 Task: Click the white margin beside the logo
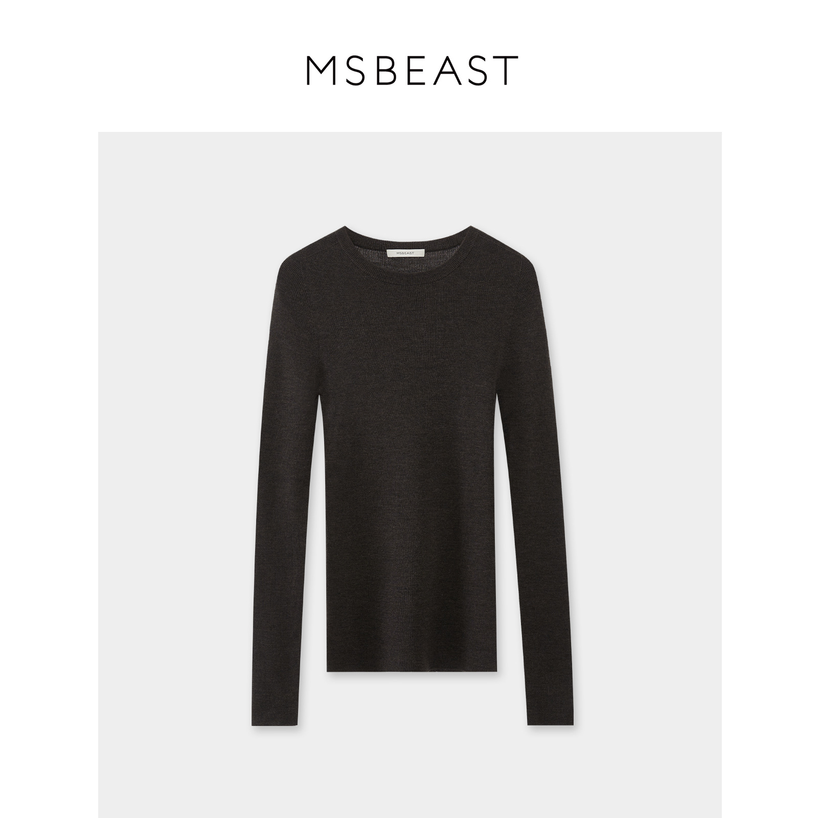click(153, 70)
